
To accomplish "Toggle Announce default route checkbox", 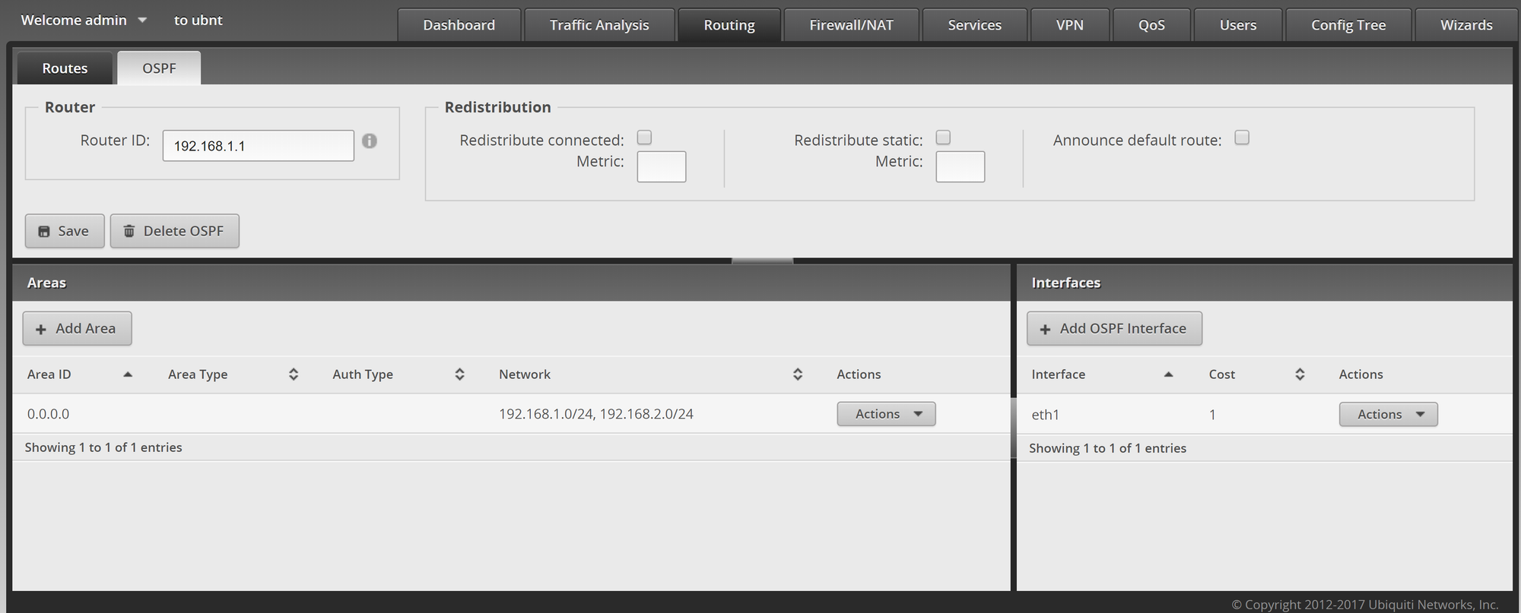I will (x=1242, y=137).
